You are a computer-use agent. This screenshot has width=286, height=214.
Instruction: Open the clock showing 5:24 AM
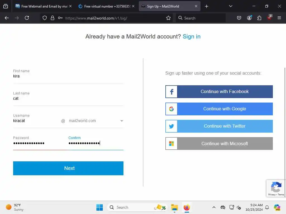(254, 207)
